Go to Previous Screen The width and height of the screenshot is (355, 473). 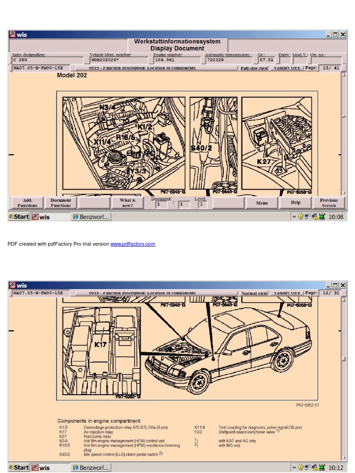pos(329,203)
